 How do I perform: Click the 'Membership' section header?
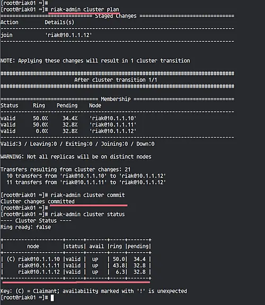pyautogui.click(x=116, y=99)
